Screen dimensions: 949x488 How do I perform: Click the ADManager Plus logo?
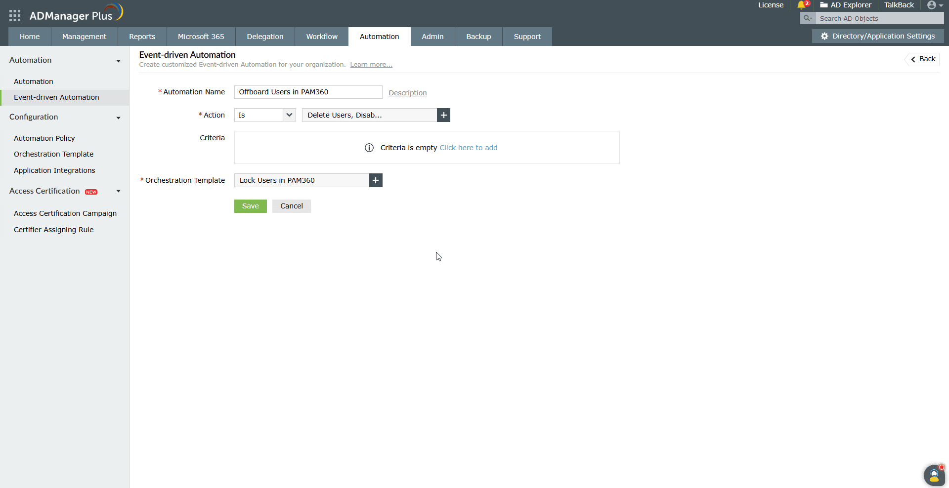pos(76,14)
